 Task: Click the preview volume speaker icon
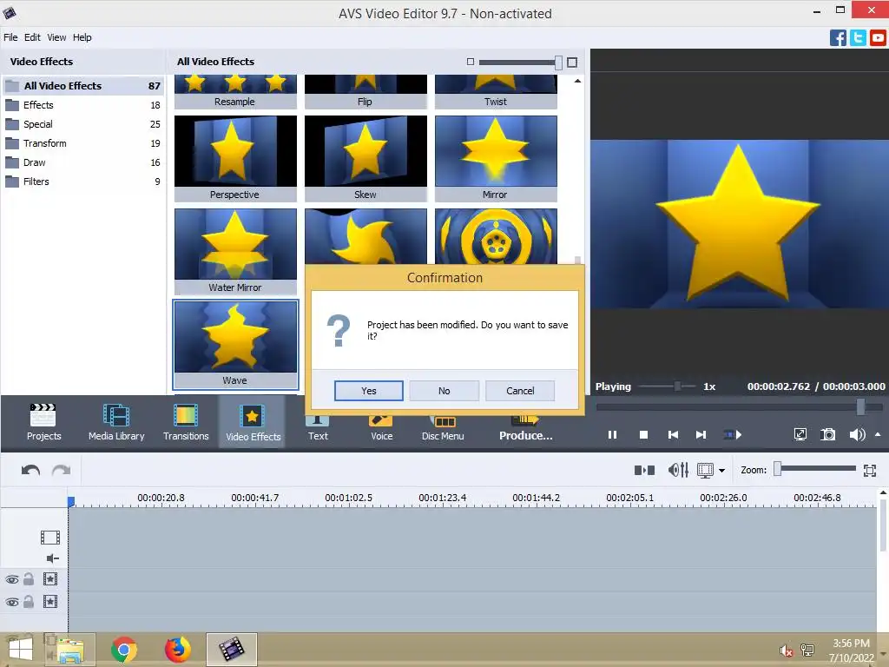(x=857, y=434)
